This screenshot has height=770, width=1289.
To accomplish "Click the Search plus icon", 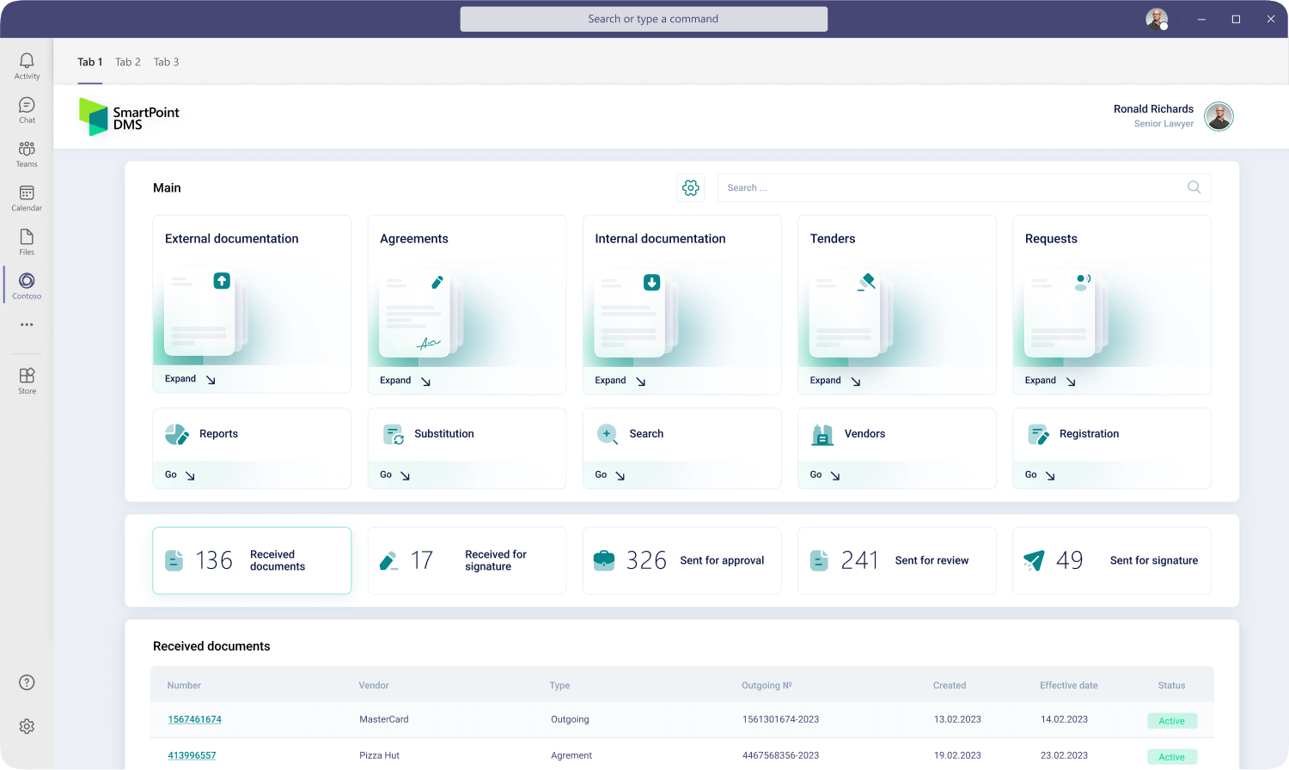I will tap(607, 434).
